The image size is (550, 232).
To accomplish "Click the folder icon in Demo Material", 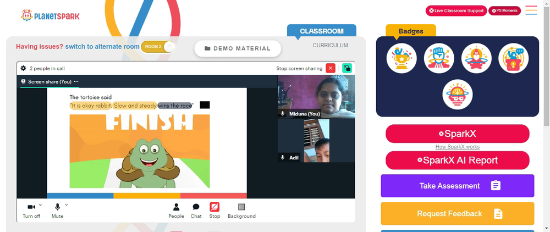I will (x=207, y=48).
